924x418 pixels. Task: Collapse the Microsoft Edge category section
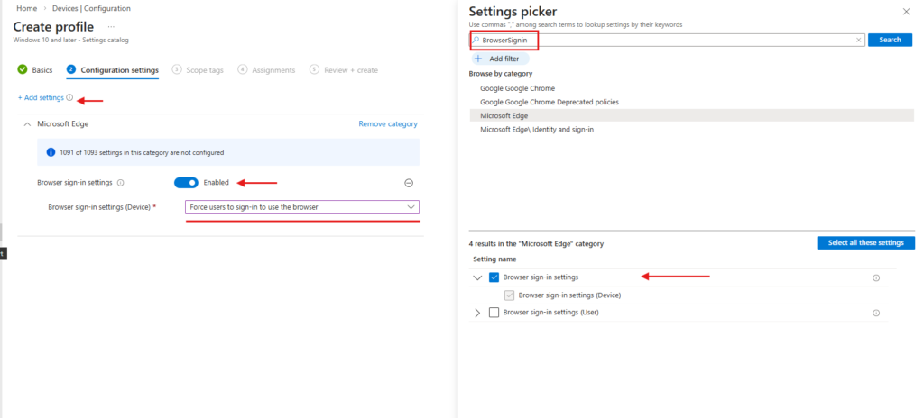point(26,123)
